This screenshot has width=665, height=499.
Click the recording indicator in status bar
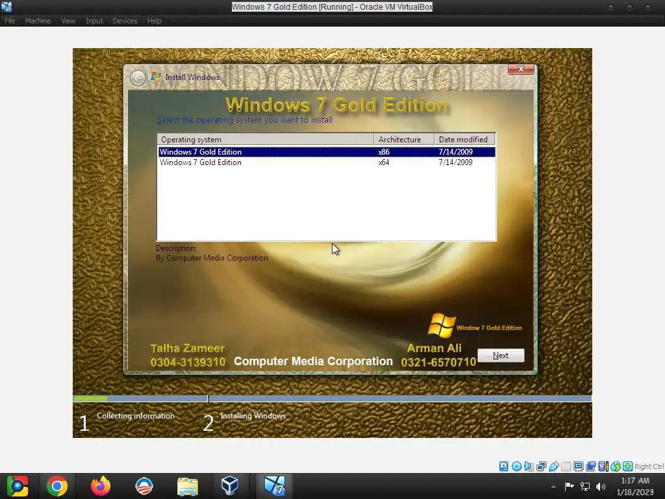590,467
